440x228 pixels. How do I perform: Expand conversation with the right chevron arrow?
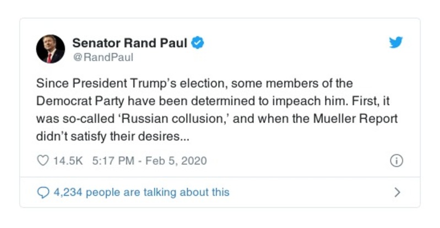397,192
